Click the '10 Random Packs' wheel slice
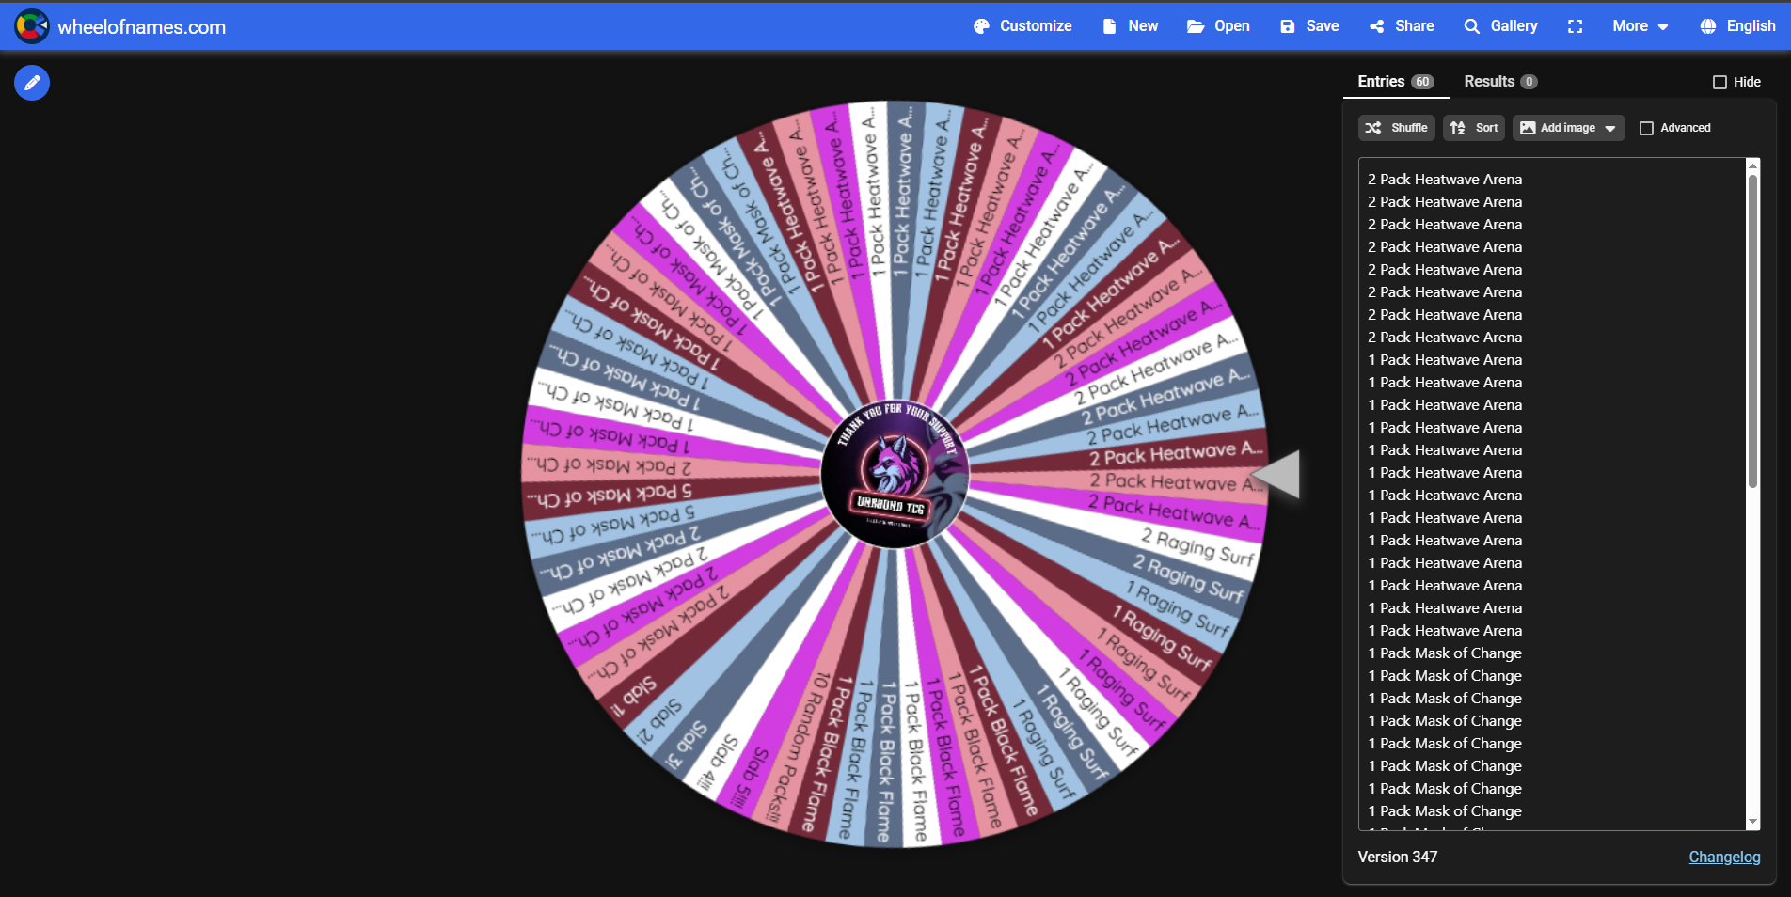 [x=796, y=747]
